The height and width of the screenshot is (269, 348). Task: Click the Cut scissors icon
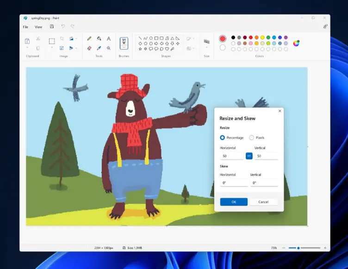click(x=38, y=38)
